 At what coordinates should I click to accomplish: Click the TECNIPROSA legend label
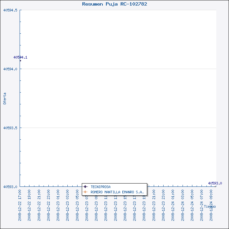100,187
